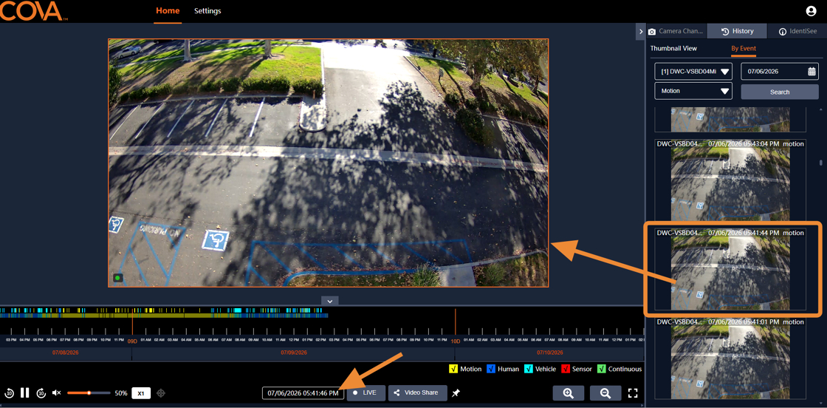The height and width of the screenshot is (408, 827).
Task: Switch to LIVE view
Action: [366, 393]
